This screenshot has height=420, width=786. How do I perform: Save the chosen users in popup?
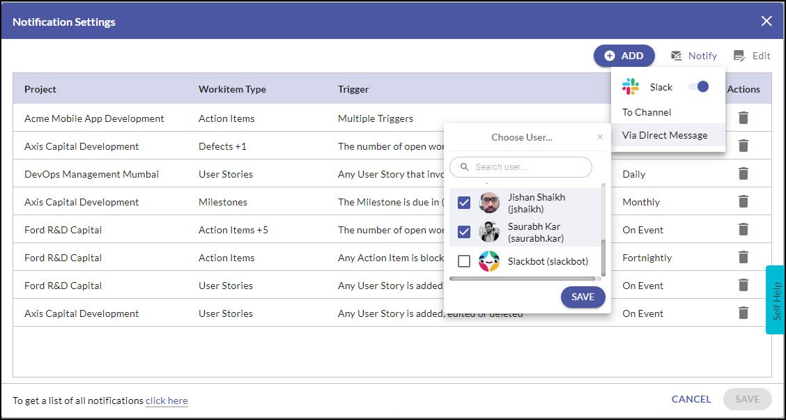[x=583, y=297]
